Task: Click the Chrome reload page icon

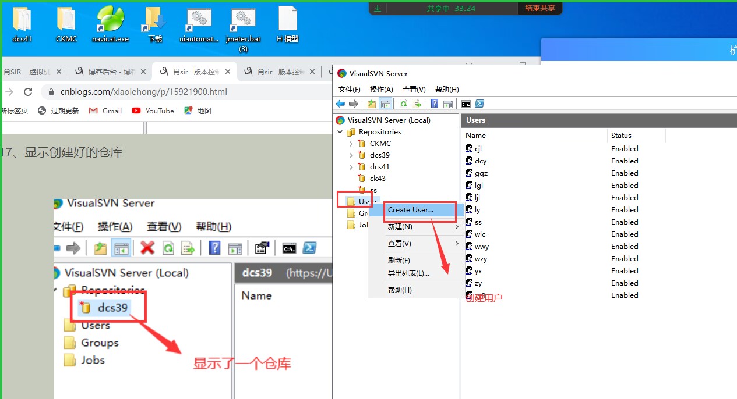Action: pos(27,92)
